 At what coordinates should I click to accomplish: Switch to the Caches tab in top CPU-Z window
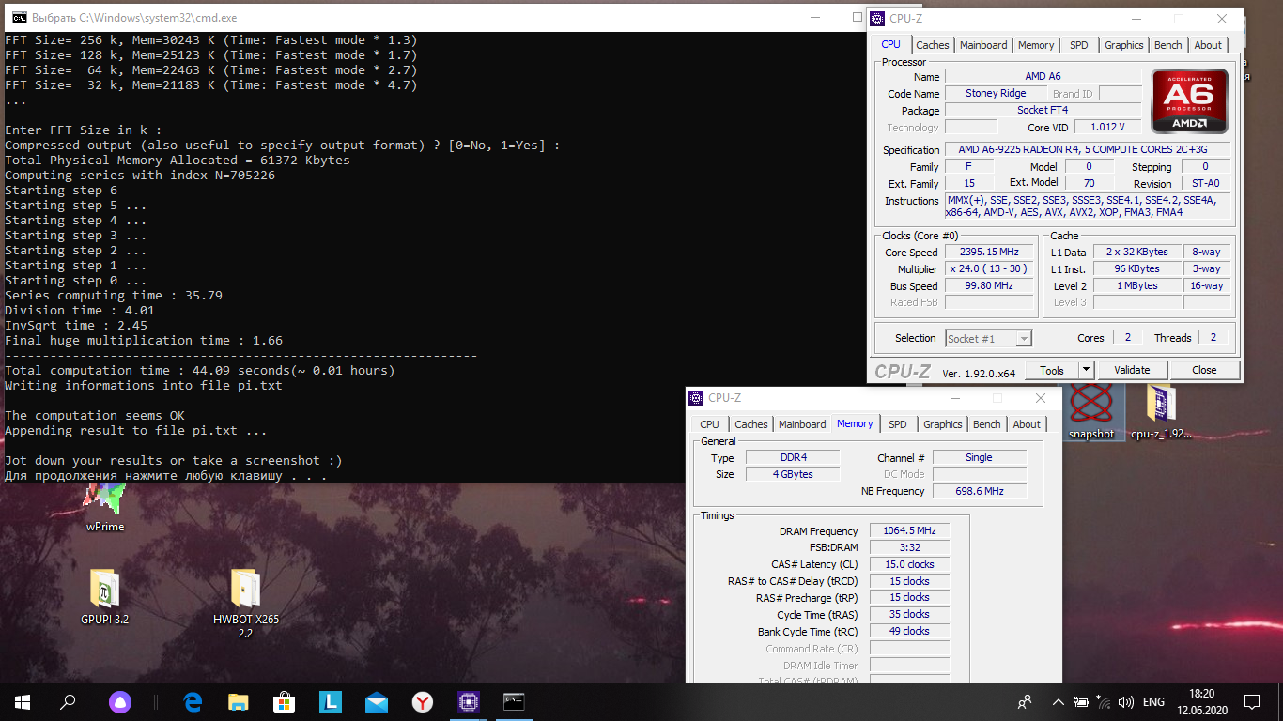[x=933, y=45]
